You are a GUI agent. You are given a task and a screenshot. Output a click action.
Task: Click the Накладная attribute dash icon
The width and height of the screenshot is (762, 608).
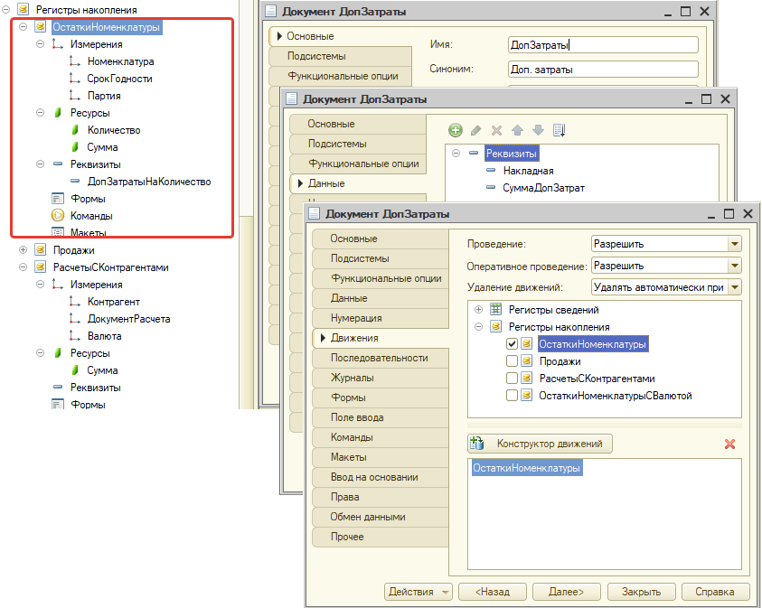pyautogui.click(x=491, y=171)
